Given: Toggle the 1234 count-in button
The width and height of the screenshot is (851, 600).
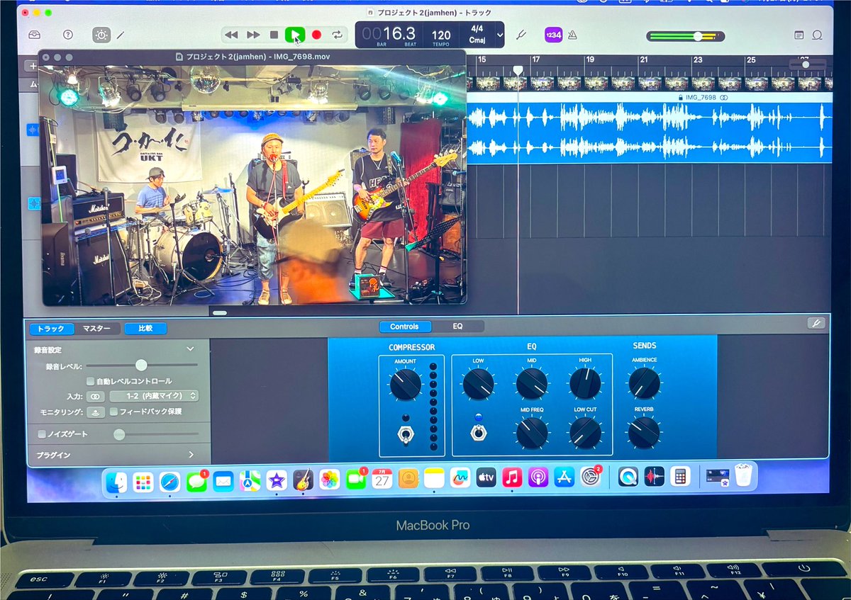Looking at the screenshot, I should pos(553,35).
